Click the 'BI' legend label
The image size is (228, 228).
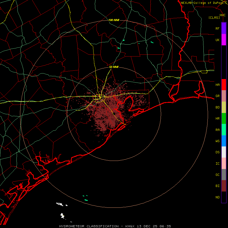click(x=217, y=186)
